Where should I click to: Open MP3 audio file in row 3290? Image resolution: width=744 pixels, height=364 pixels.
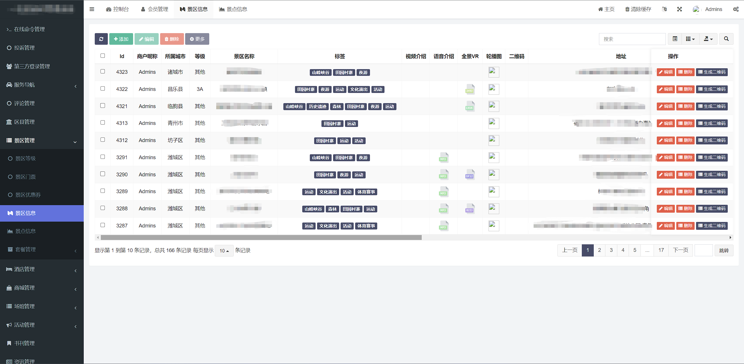pos(443,175)
